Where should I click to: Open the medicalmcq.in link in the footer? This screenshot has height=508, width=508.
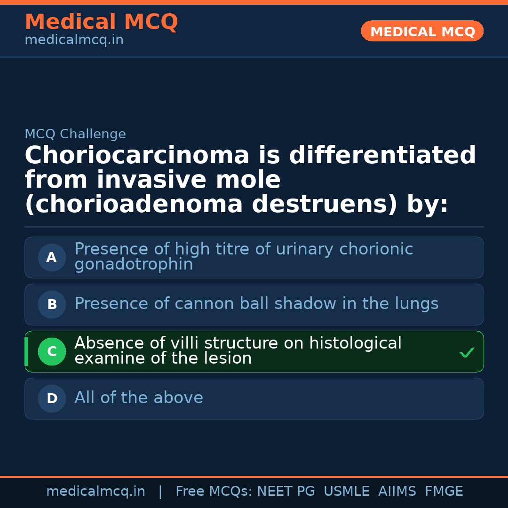pos(95,492)
